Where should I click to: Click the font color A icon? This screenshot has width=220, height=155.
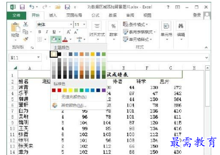pos(65,40)
